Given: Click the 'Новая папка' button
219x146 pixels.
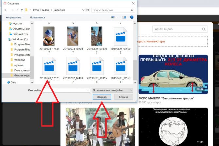Looking at the screenshot, I should click(x=38, y=17).
